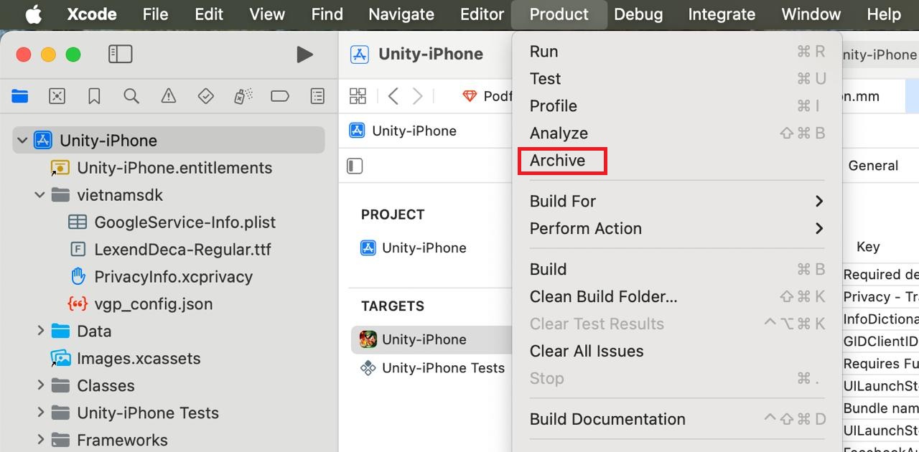Select Clean Build Folder menu item

[603, 297]
